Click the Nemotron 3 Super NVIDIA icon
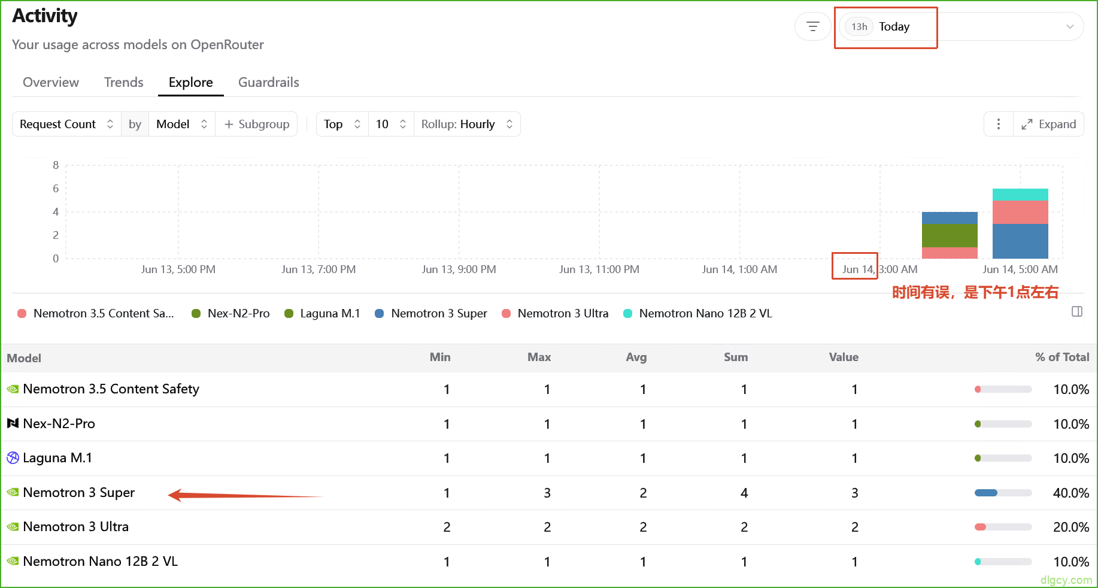 (13, 492)
